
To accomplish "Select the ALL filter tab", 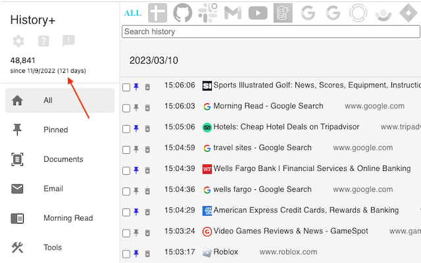I will (x=132, y=13).
